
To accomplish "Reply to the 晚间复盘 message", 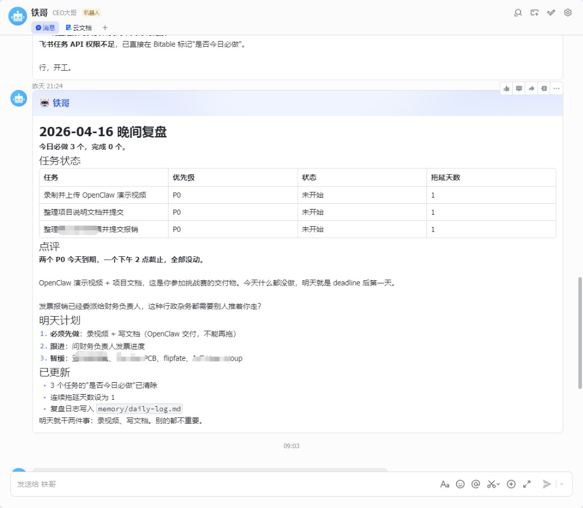I will point(519,88).
